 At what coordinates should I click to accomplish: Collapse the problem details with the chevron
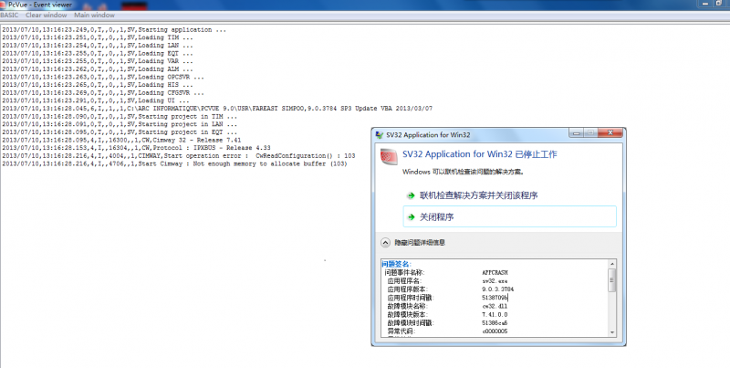point(385,243)
